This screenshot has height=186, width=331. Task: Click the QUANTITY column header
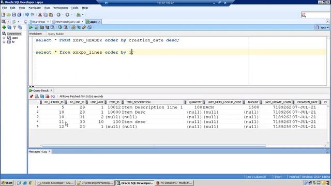[x=195, y=102]
